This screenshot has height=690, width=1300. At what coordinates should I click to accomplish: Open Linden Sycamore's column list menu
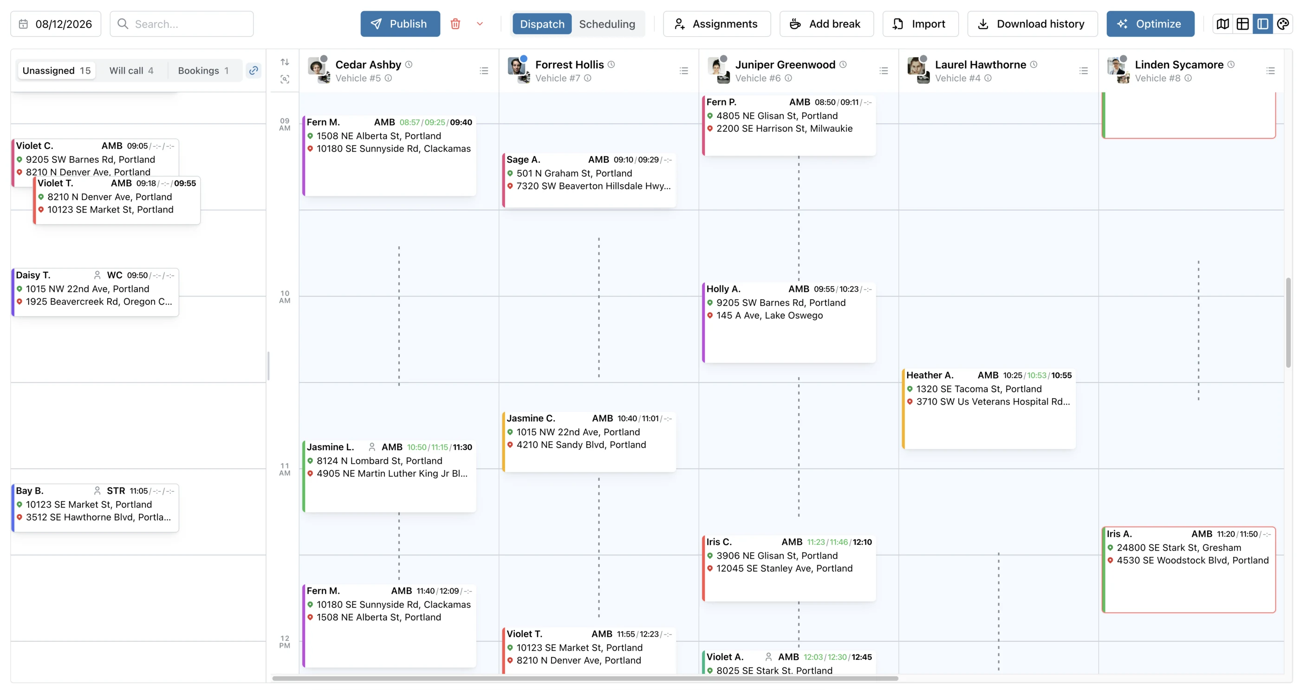[1271, 71]
